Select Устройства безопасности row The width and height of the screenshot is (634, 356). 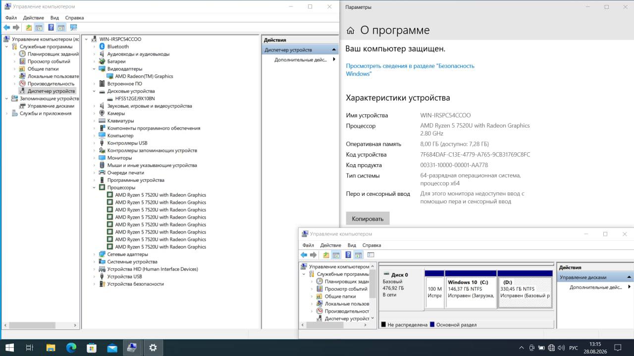pos(135,284)
